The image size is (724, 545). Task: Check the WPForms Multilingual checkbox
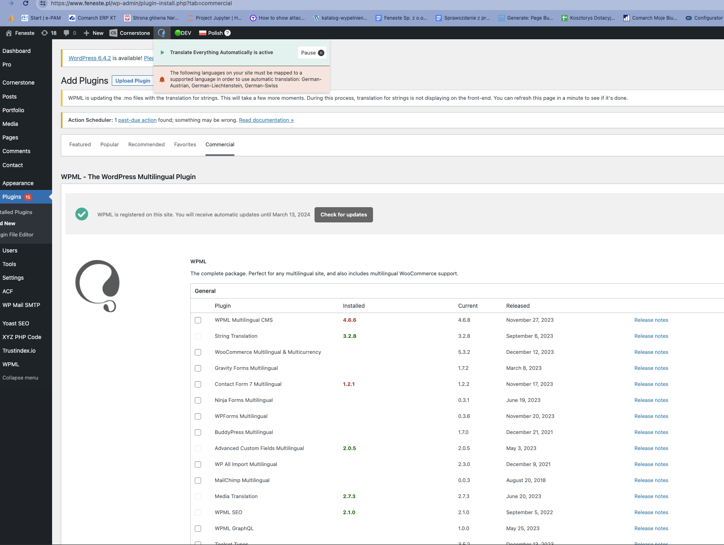pos(198,416)
